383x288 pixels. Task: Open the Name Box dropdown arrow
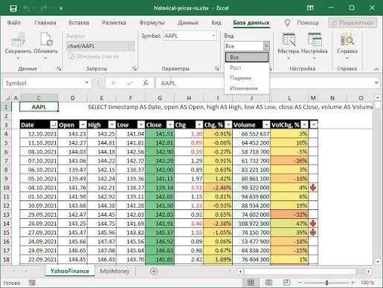point(87,83)
